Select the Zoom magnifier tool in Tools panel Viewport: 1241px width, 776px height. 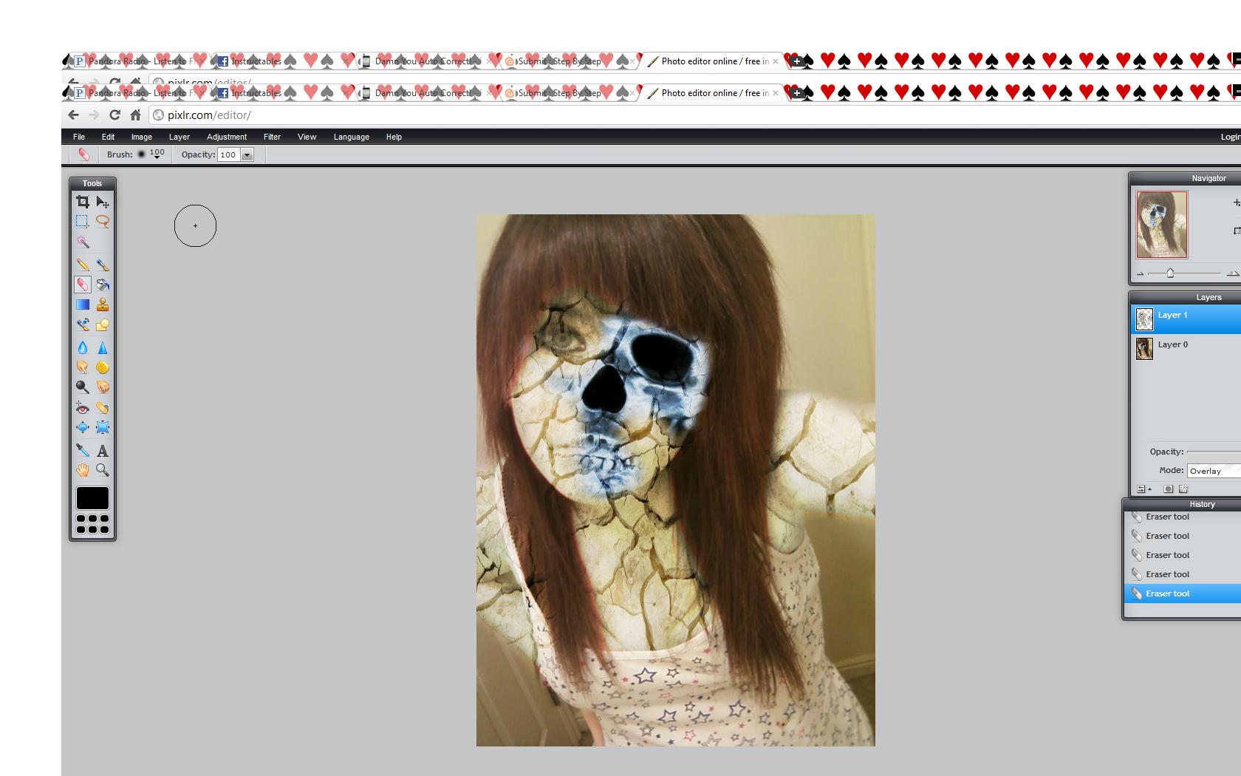point(103,470)
